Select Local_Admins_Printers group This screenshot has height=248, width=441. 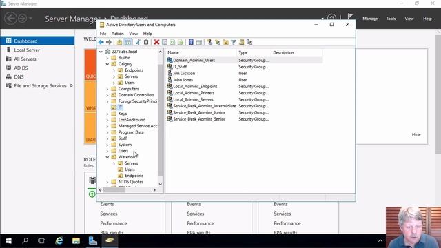[194, 93]
